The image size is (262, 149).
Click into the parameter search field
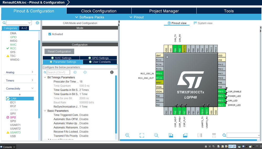point(58,72)
